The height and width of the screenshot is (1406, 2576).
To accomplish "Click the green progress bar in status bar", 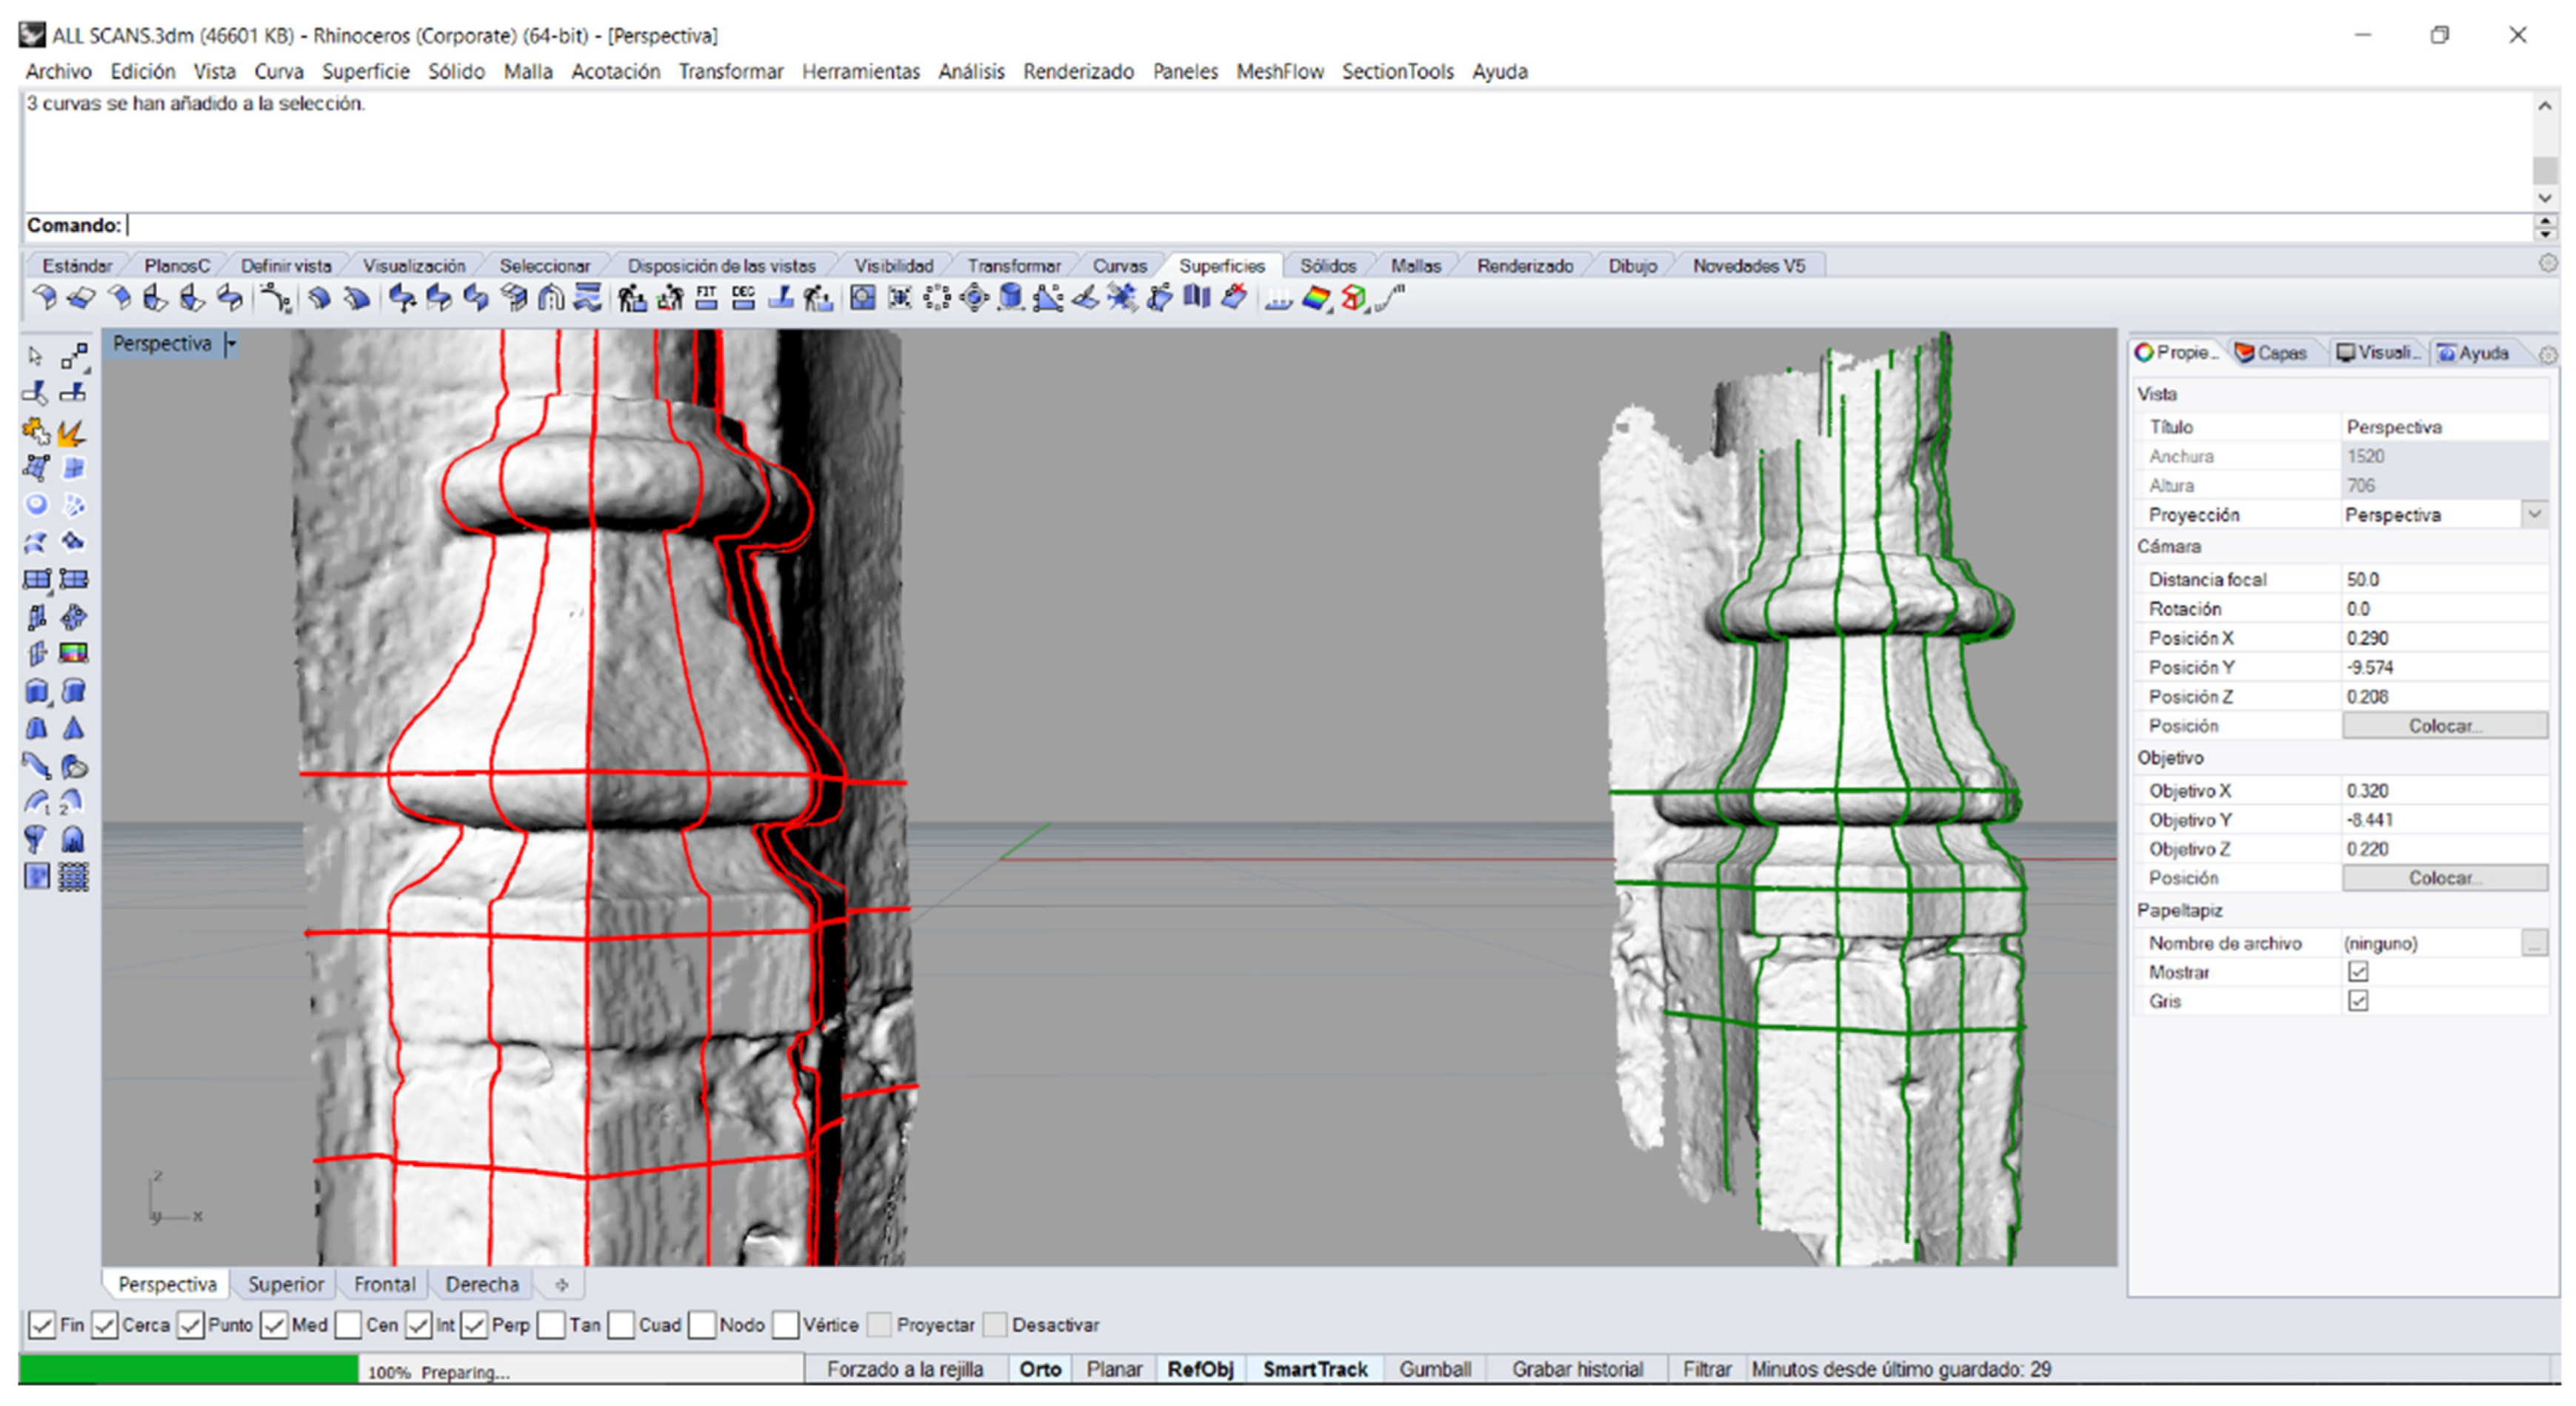I will click(188, 1369).
